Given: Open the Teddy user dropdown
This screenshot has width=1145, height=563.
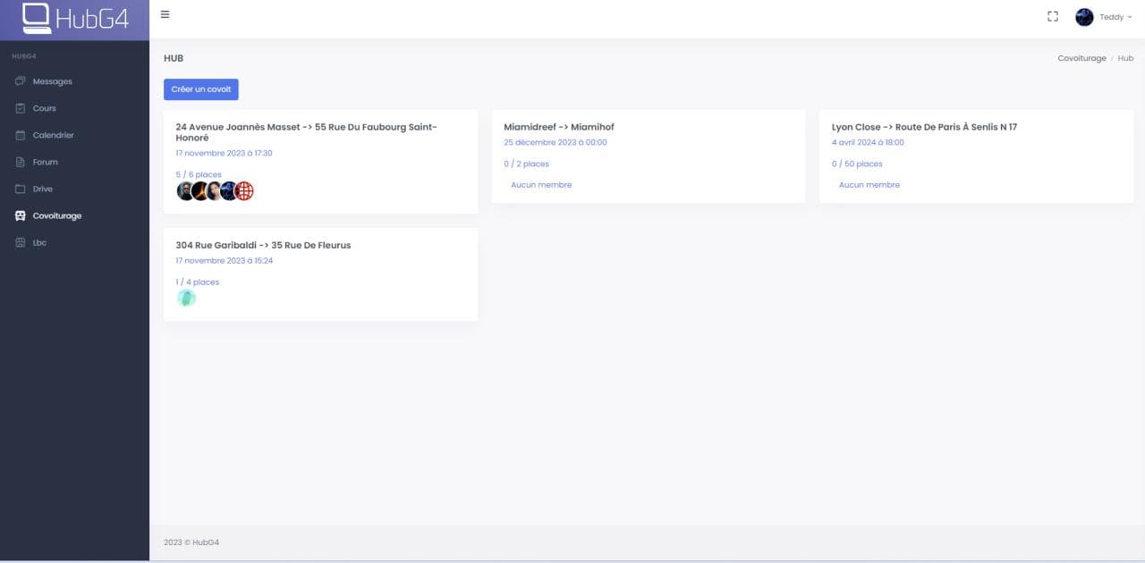Looking at the screenshot, I should (1104, 17).
